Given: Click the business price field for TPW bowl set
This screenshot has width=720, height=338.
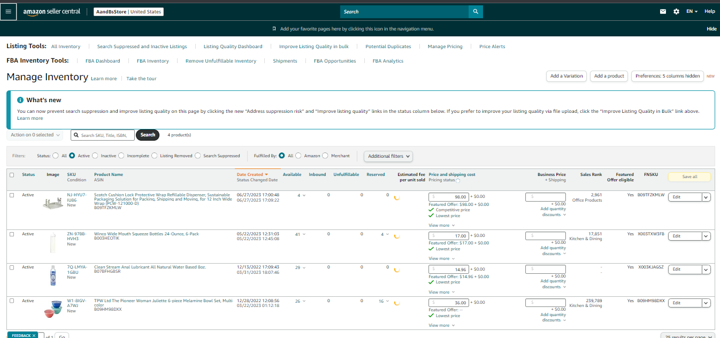Looking at the screenshot, I should [x=546, y=303].
